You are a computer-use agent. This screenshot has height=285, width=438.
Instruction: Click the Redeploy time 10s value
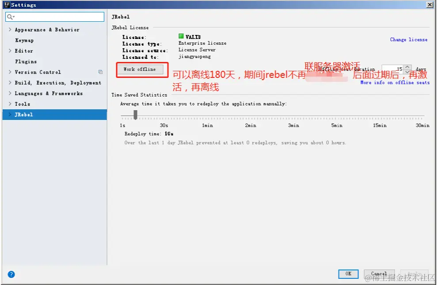(x=169, y=134)
